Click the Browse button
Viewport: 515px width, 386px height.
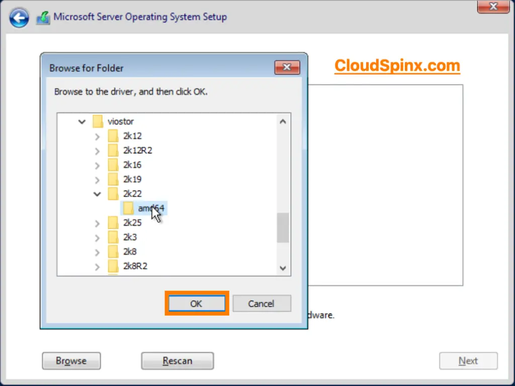point(71,360)
